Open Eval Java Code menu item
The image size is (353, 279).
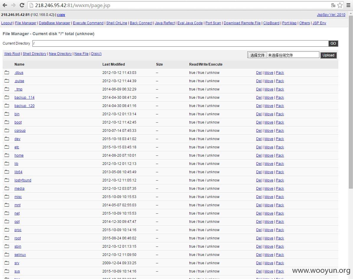point(190,23)
